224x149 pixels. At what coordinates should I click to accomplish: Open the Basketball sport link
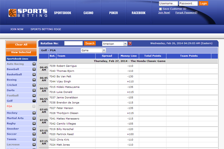[14, 74]
